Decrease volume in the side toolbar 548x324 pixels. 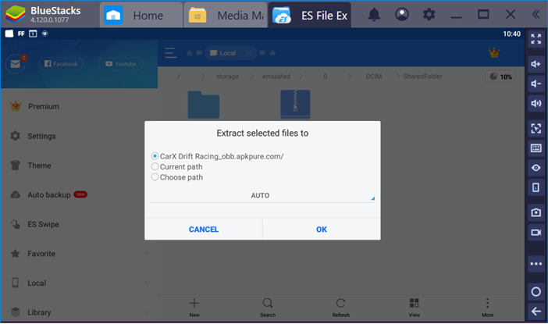pos(536,84)
